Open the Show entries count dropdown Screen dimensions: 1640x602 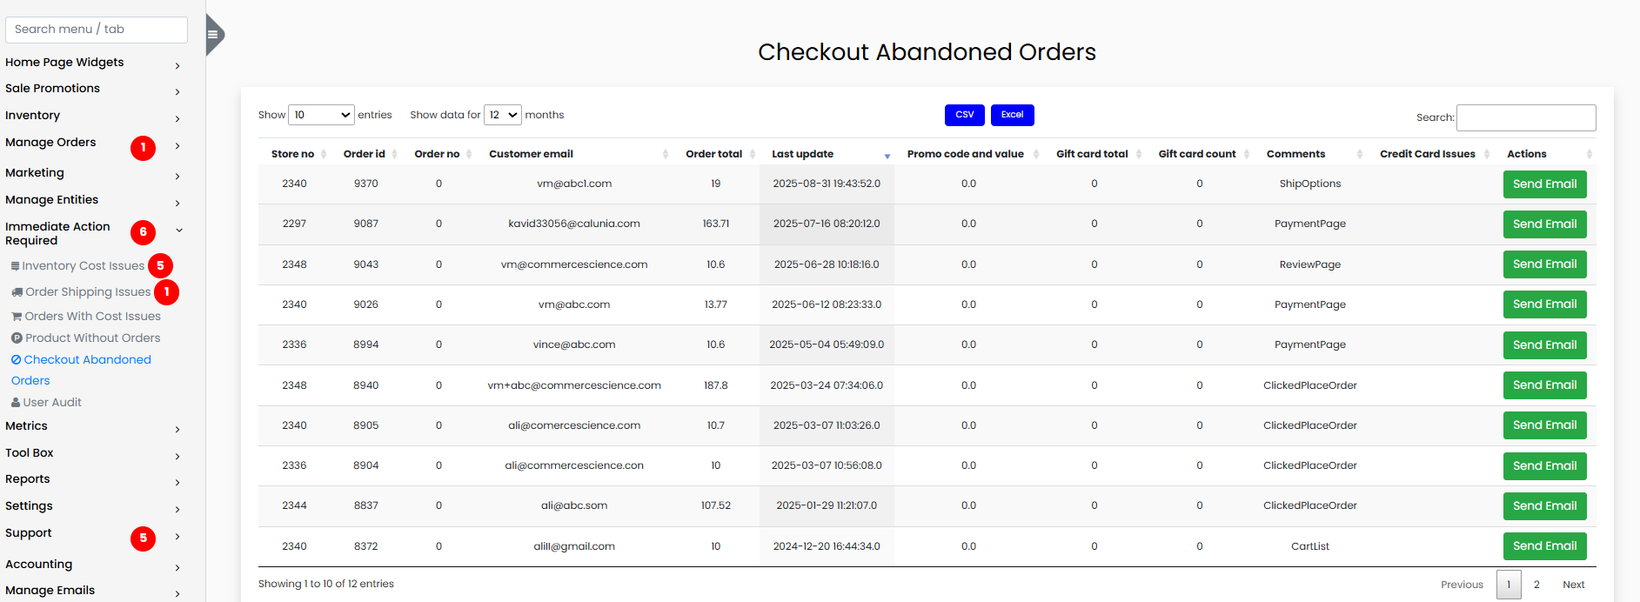[x=321, y=115]
